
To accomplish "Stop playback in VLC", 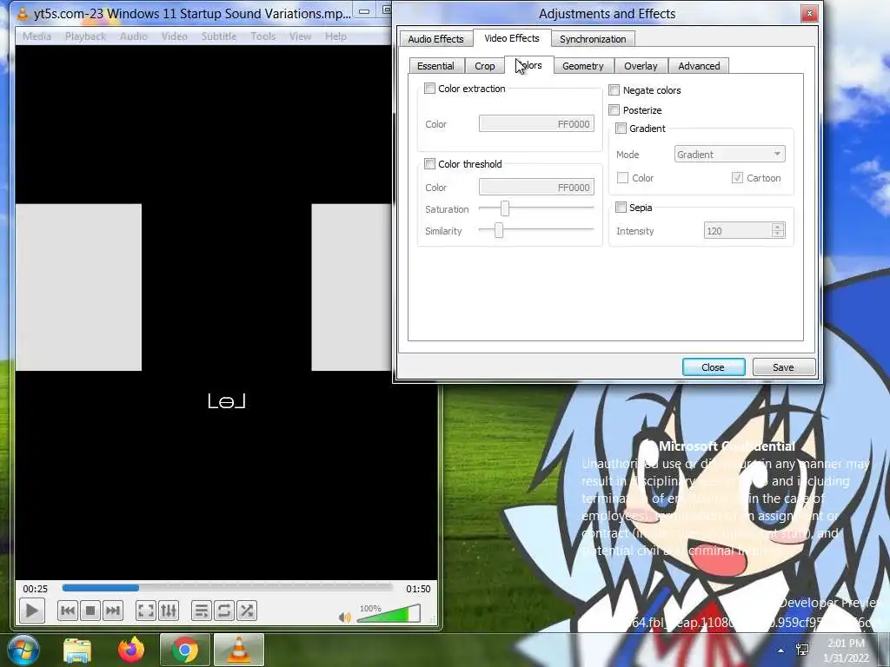I will point(90,611).
